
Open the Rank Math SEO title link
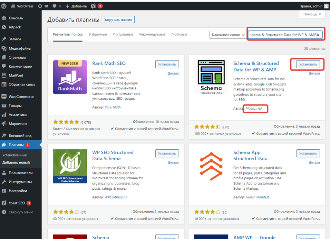pos(109,64)
